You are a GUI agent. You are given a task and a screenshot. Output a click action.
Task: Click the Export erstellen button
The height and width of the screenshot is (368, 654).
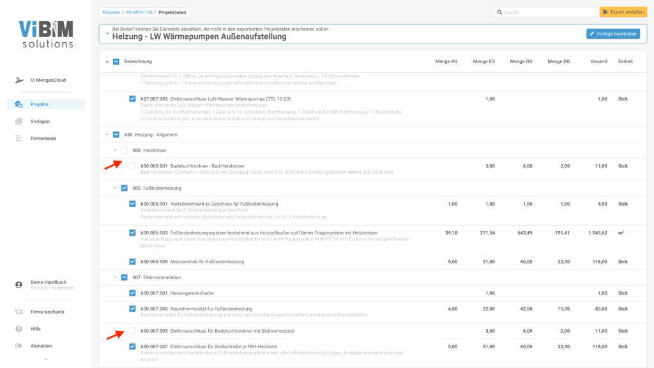pyautogui.click(x=623, y=12)
